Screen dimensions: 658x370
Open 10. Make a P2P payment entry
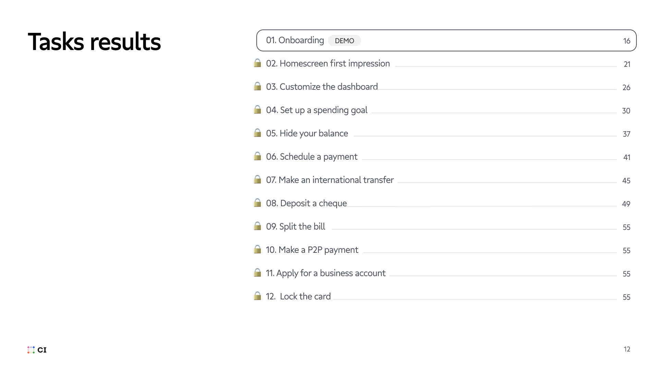pos(312,250)
